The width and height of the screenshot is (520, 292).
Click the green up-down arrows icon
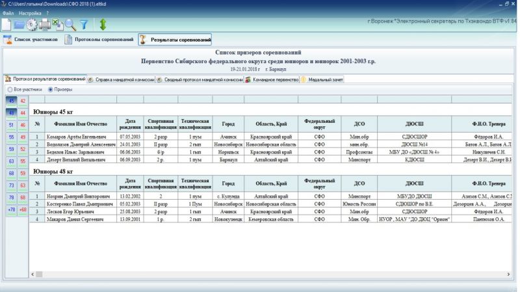click(x=103, y=25)
